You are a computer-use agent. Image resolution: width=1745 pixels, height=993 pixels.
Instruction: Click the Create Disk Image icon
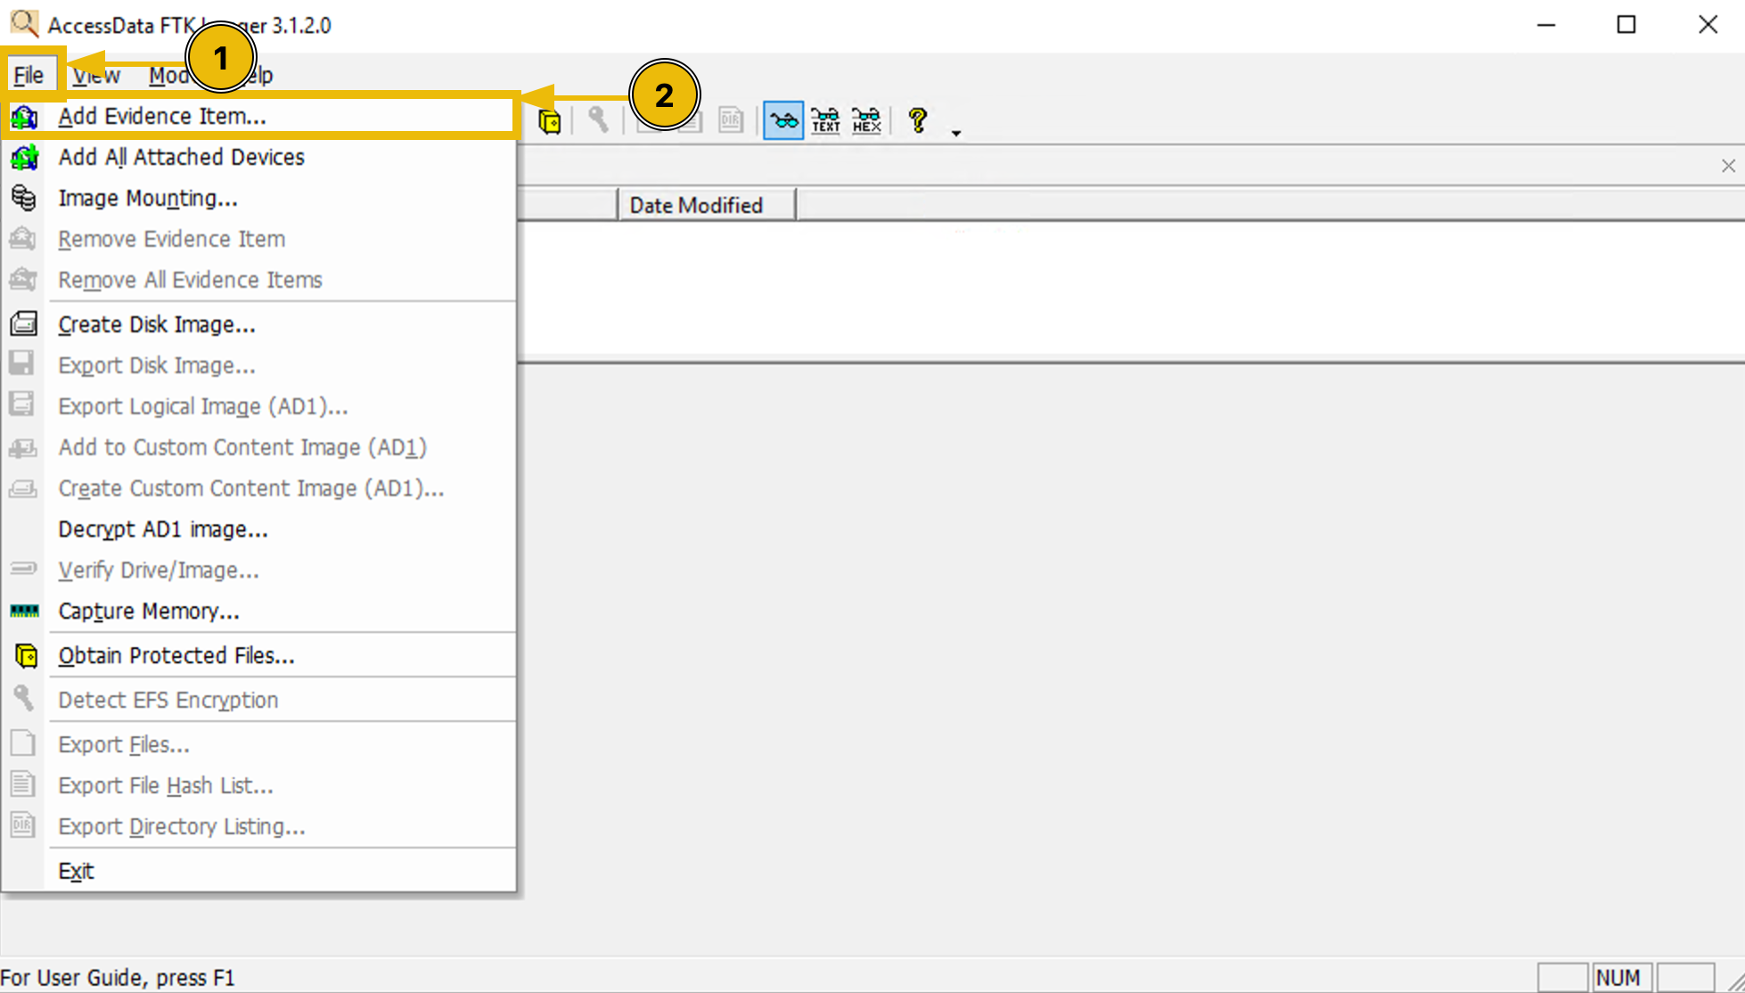pos(24,324)
